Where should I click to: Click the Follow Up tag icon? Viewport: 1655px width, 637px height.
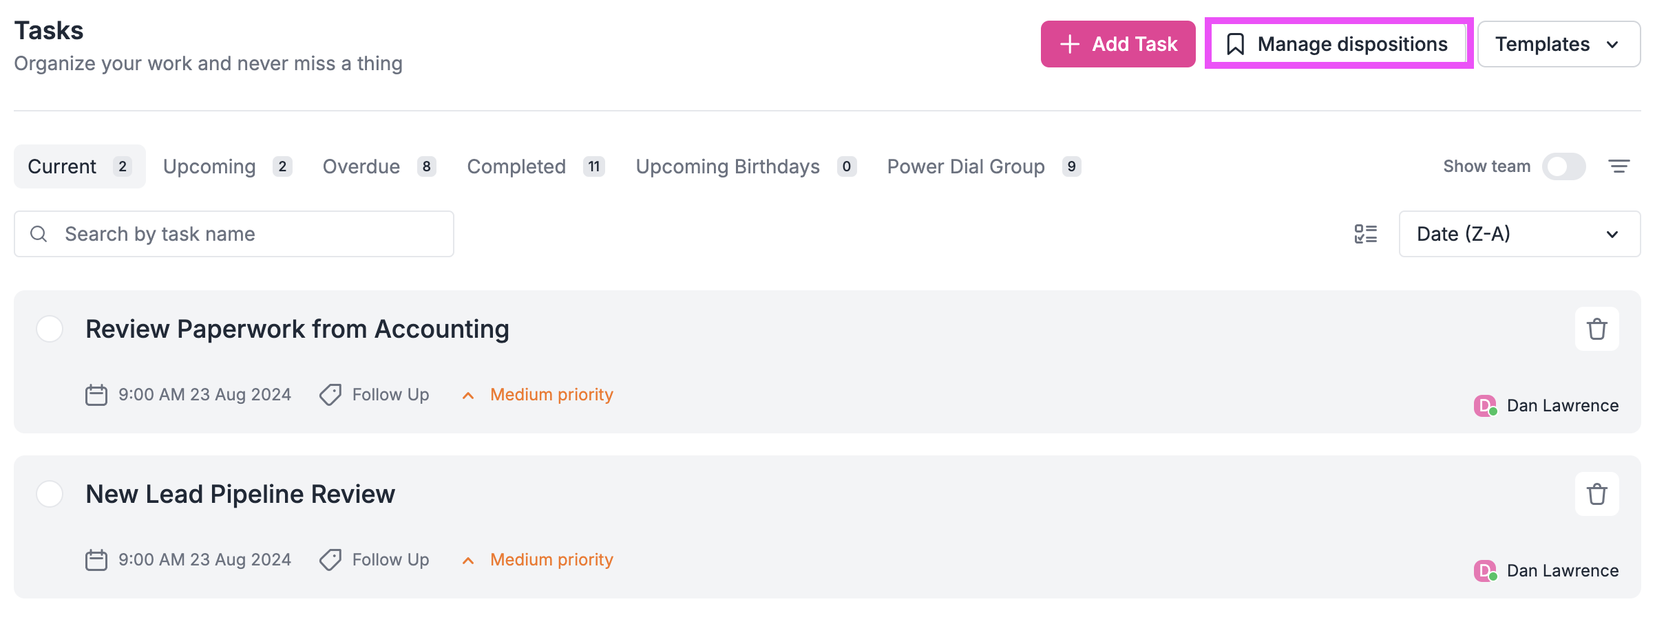[x=330, y=394]
